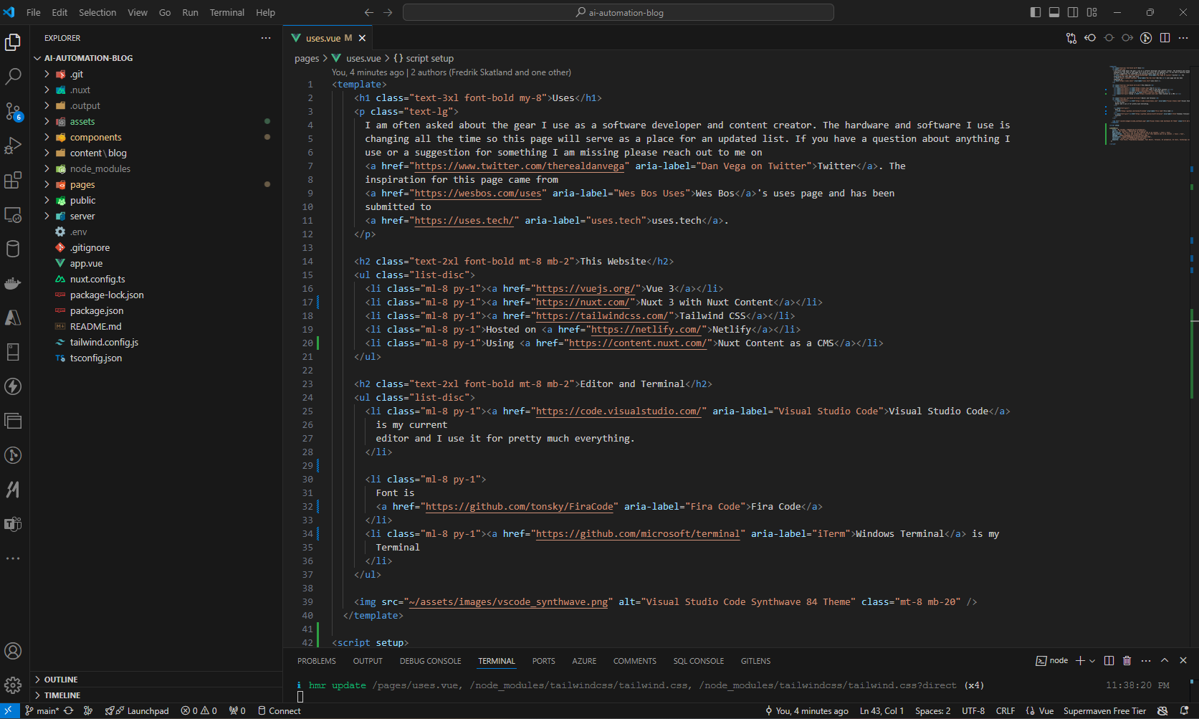
Task: Click the remote window icon in status bar
Action: coord(9,711)
